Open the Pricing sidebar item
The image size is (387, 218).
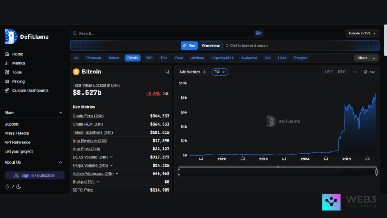pos(18,81)
